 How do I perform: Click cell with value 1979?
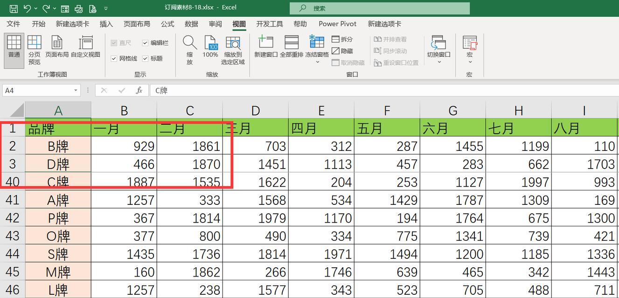(x=256, y=218)
